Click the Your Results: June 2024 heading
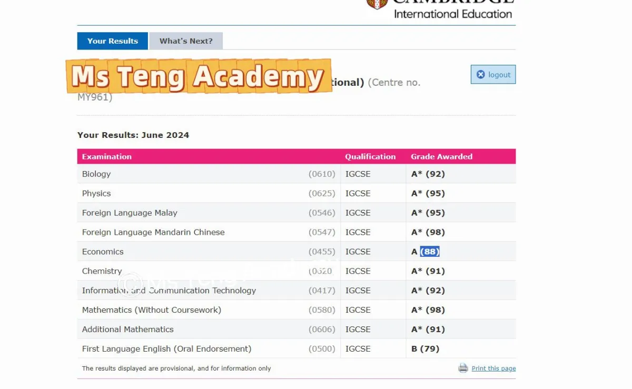The width and height of the screenshot is (632, 389). click(x=133, y=135)
